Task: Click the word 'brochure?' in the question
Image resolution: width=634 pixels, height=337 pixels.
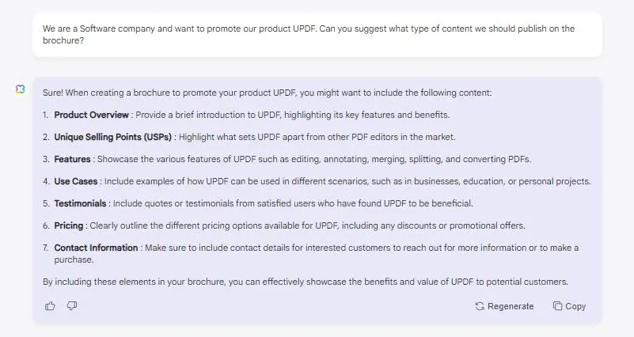Action: [63, 40]
